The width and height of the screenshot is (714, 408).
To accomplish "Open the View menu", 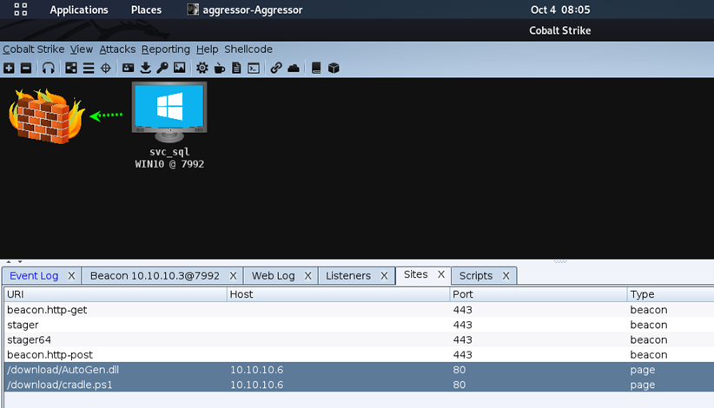I will [82, 49].
